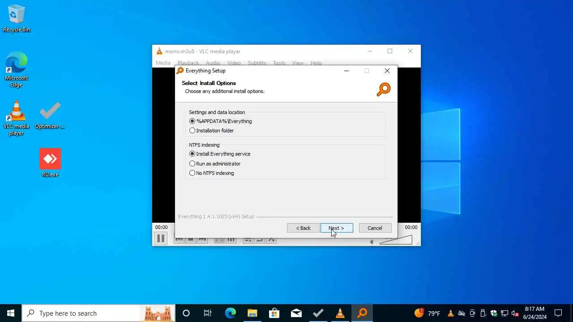Open the Mail app from the taskbar
Viewport: 573px width, 322px height.
(296, 313)
